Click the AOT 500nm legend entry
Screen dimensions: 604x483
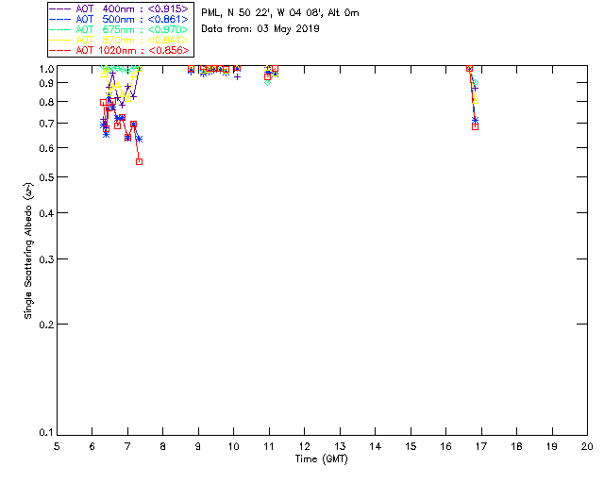pos(120,19)
